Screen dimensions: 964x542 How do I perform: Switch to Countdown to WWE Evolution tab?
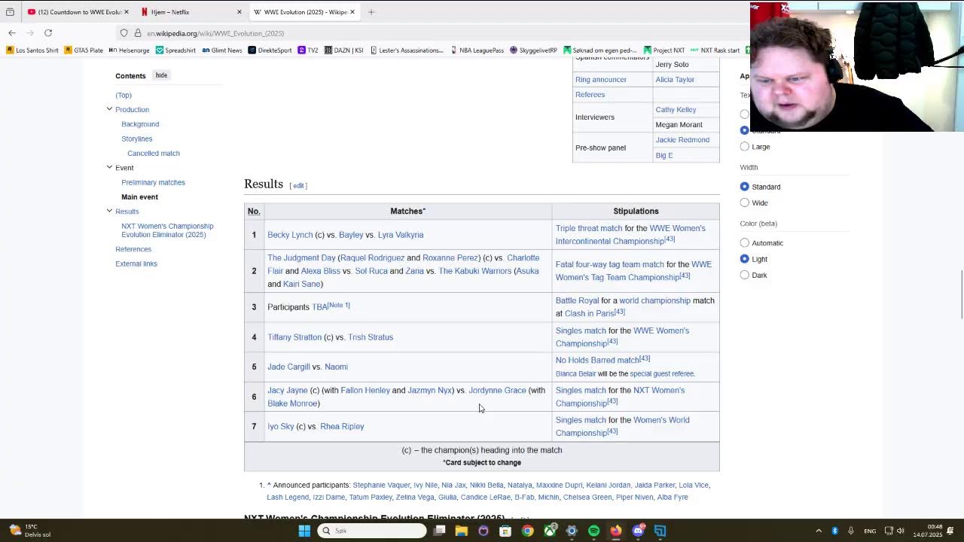pos(78,12)
